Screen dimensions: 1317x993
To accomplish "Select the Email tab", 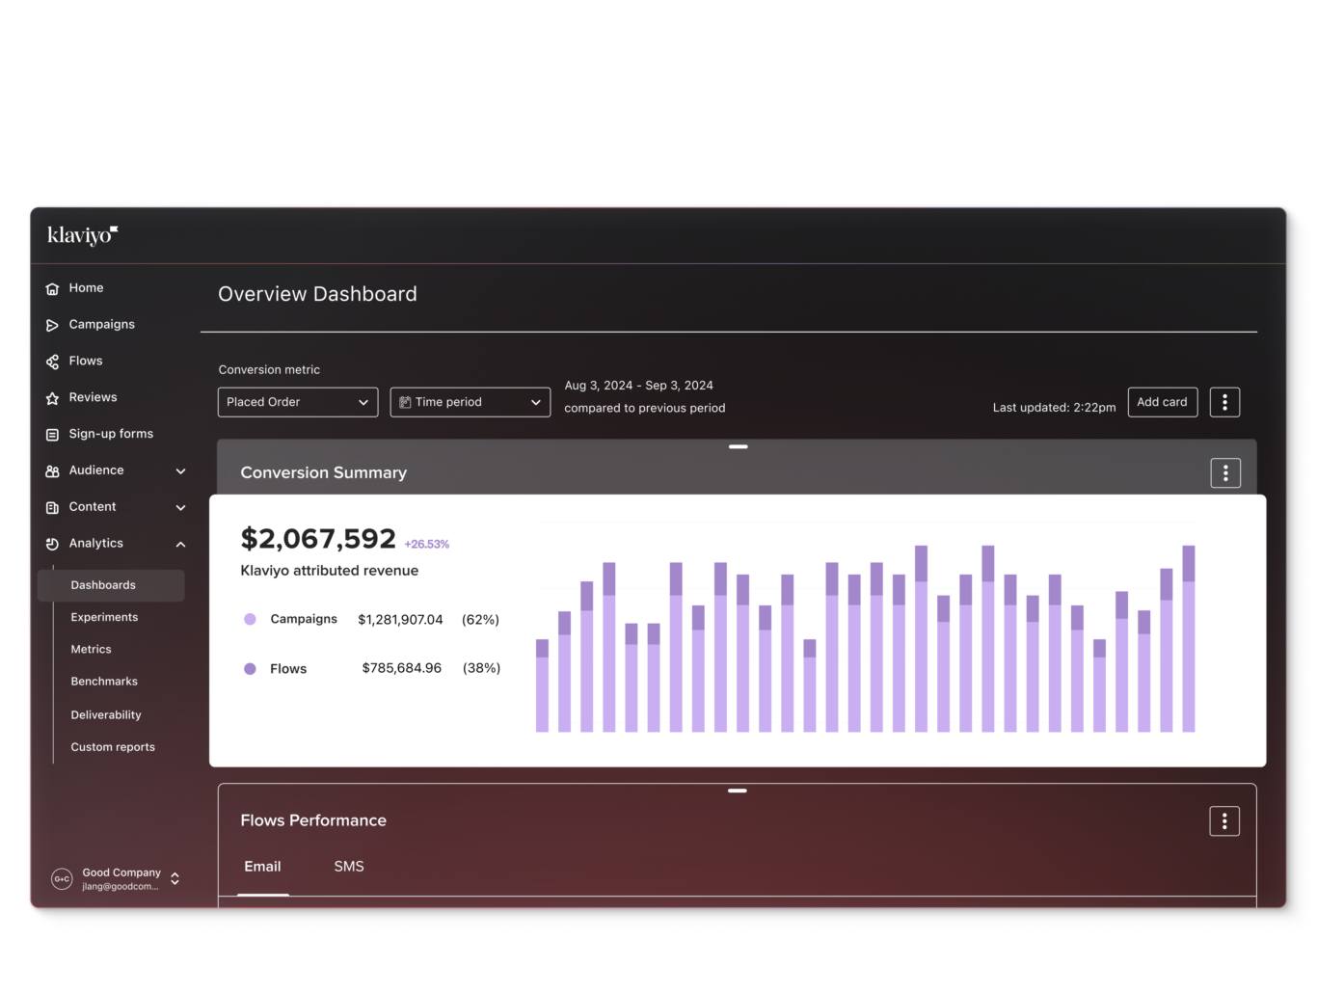I will pyautogui.click(x=262, y=867).
